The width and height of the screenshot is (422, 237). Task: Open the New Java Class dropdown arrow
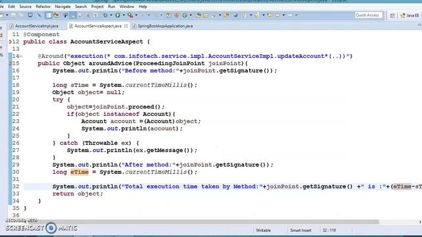[191, 15]
